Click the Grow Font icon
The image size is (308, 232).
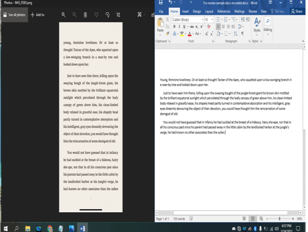coord(206,34)
